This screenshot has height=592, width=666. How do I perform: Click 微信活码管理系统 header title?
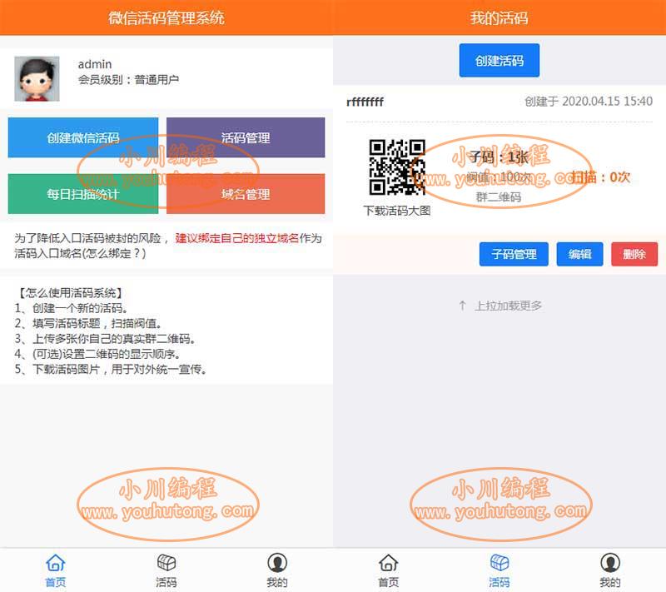(x=166, y=17)
